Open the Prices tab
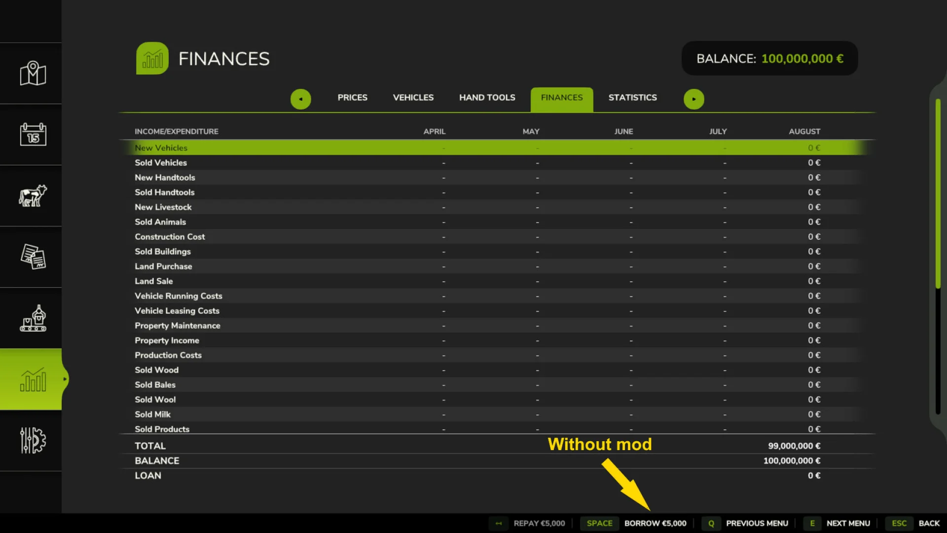 click(x=352, y=98)
